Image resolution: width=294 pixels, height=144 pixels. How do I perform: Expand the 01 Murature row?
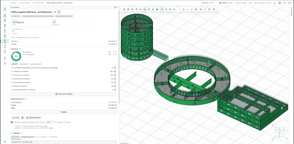64,41
